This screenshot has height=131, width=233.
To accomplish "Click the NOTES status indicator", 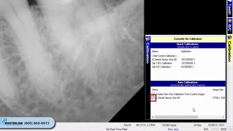I will (x=215, y=130).
